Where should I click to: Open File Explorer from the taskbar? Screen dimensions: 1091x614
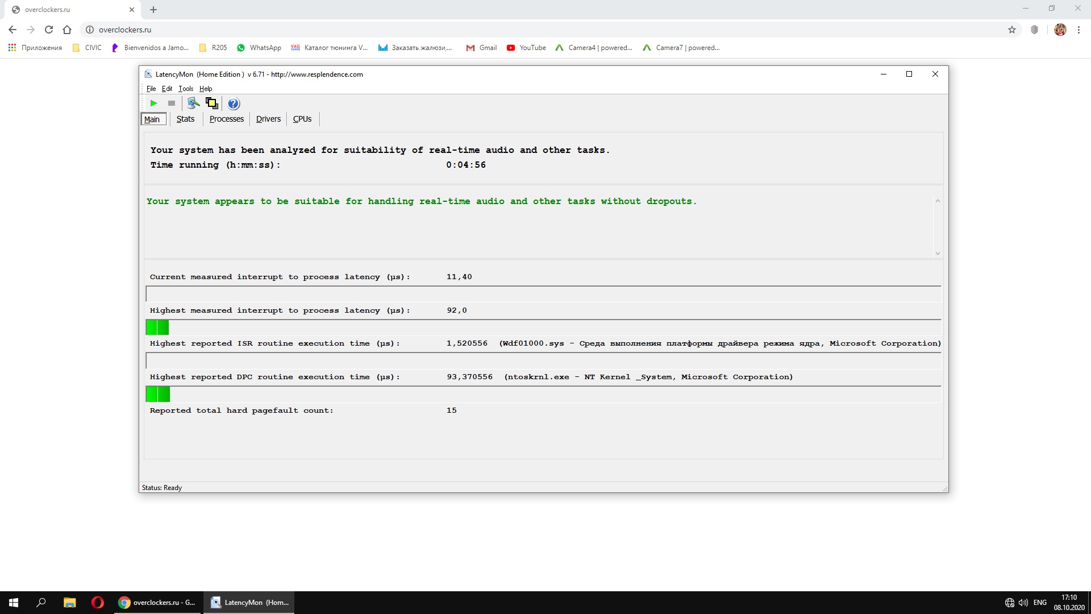click(x=69, y=603)
